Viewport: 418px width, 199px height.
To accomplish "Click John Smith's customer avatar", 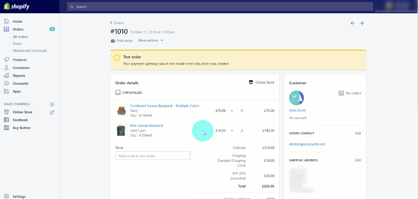I will click(296, 98).
